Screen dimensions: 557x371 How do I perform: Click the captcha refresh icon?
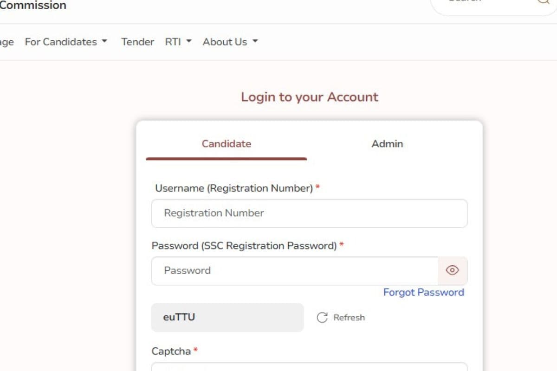coord(323,317)
